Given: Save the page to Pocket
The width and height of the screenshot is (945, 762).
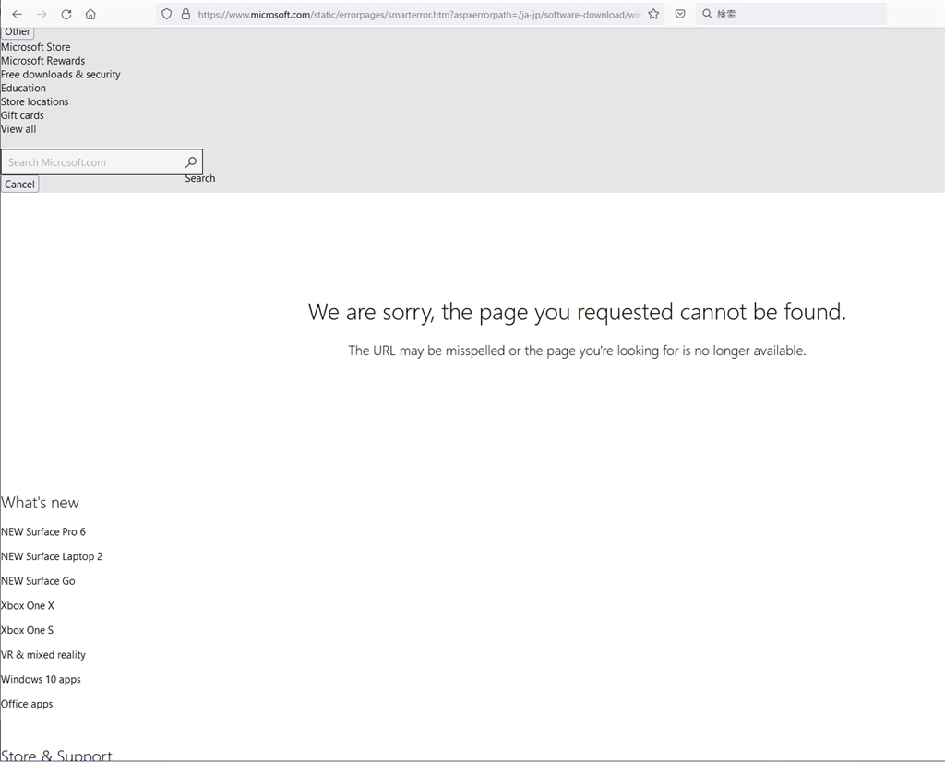Looking at the screenshot, I should click(680, 15).
